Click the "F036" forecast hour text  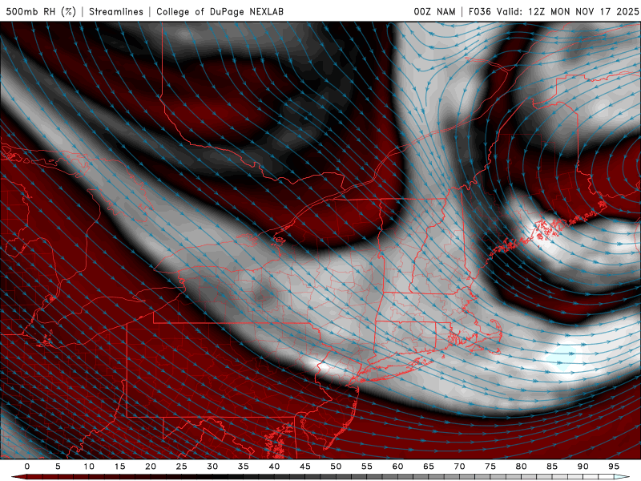(x=479, y=11)
